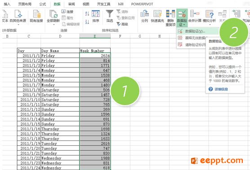Image resolution: width=250 pixels, height=170 pixels.
Task: Open the 详细信息 more info link
Action: pos(221,89)
